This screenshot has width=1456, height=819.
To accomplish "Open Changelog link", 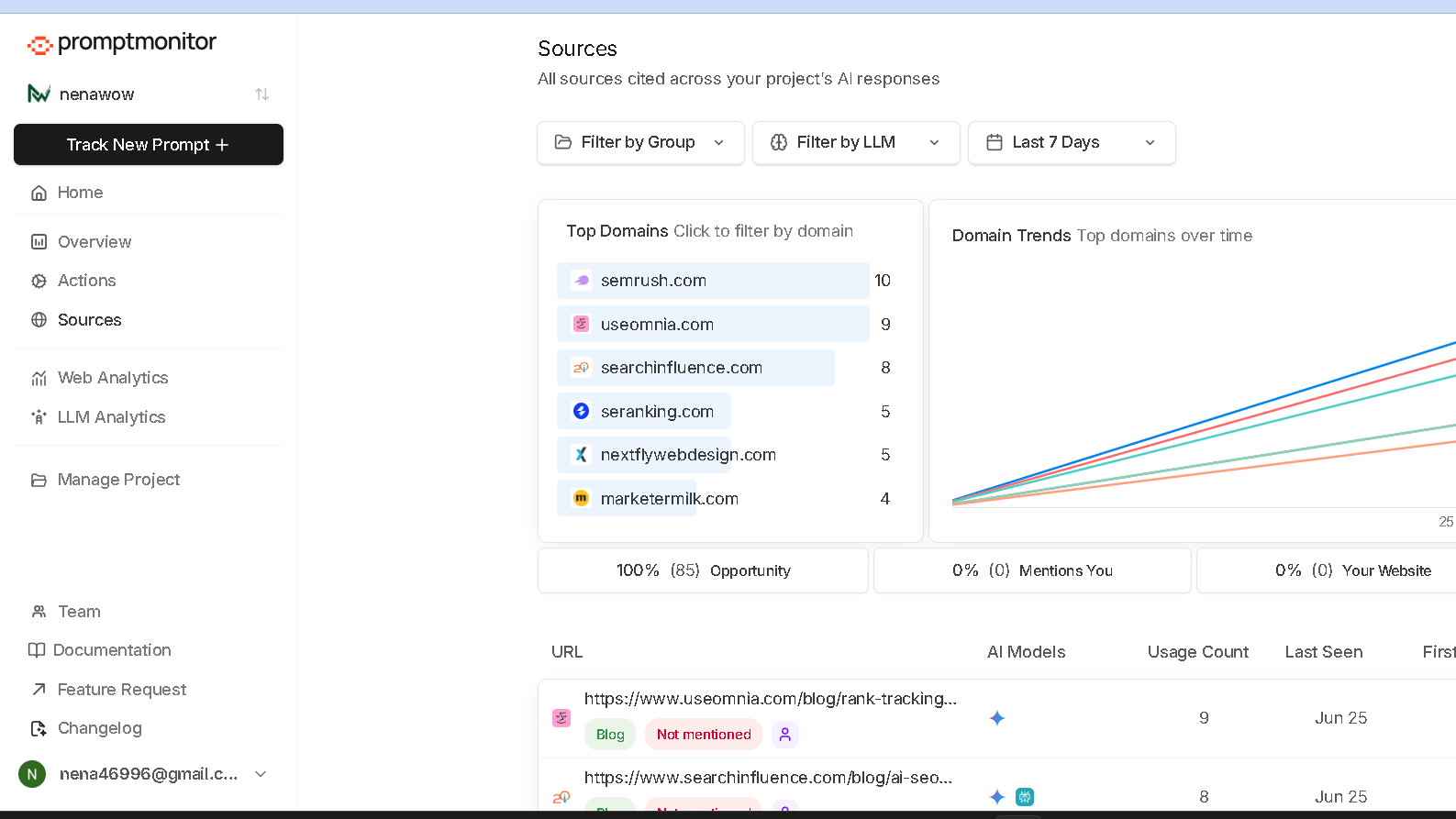I will [x=99, y=728].
